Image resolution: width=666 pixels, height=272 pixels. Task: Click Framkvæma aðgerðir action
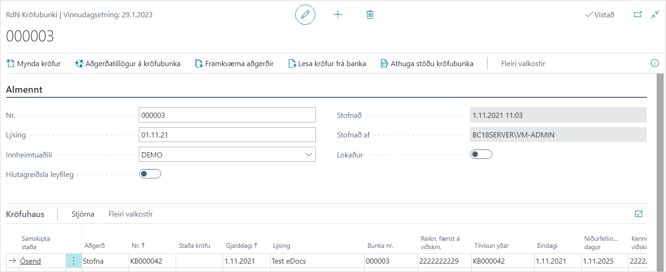pos(234,63)
